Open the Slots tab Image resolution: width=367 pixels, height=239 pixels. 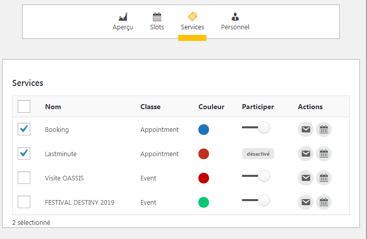pos(157,22)
